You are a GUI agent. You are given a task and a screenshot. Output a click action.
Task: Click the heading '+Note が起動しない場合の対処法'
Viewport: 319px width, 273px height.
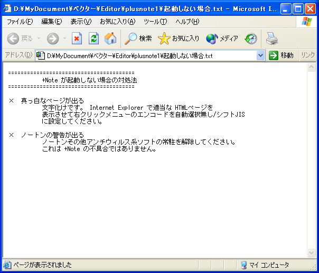[89, 80]
